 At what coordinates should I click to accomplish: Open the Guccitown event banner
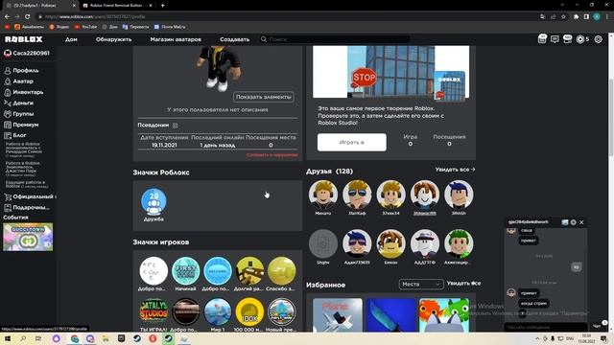coord(28,237)
